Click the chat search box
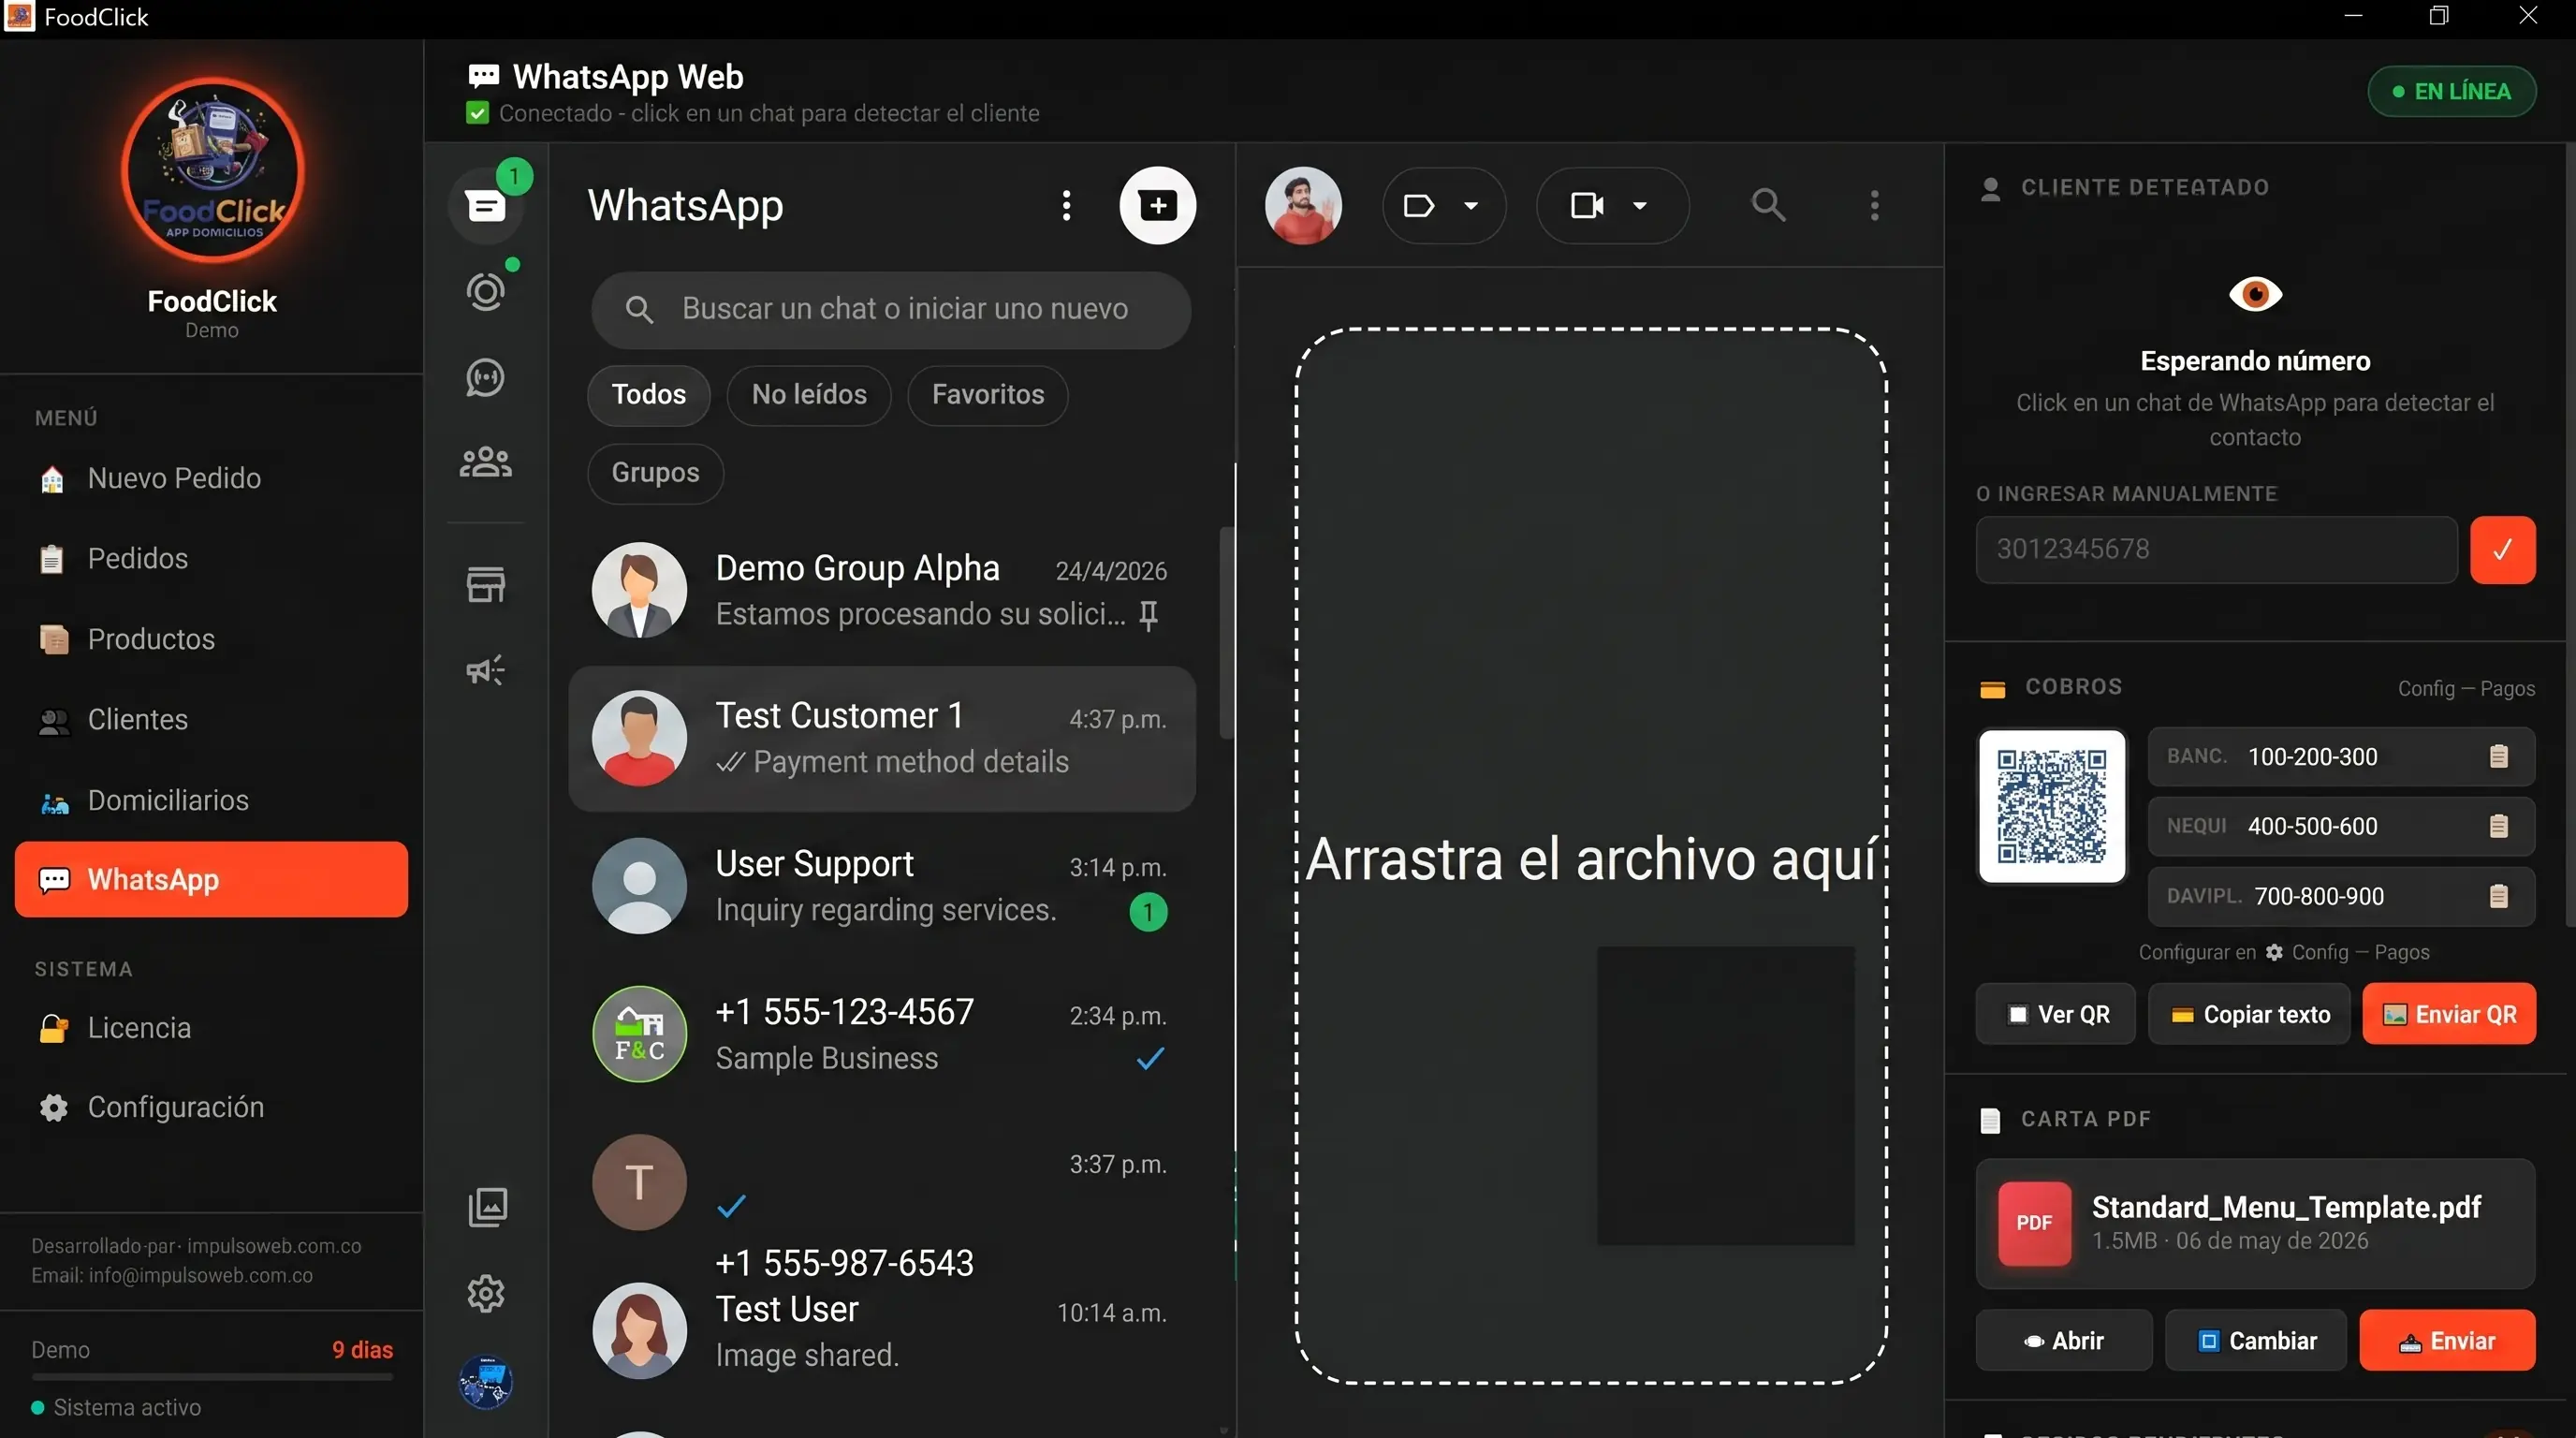 891,309
